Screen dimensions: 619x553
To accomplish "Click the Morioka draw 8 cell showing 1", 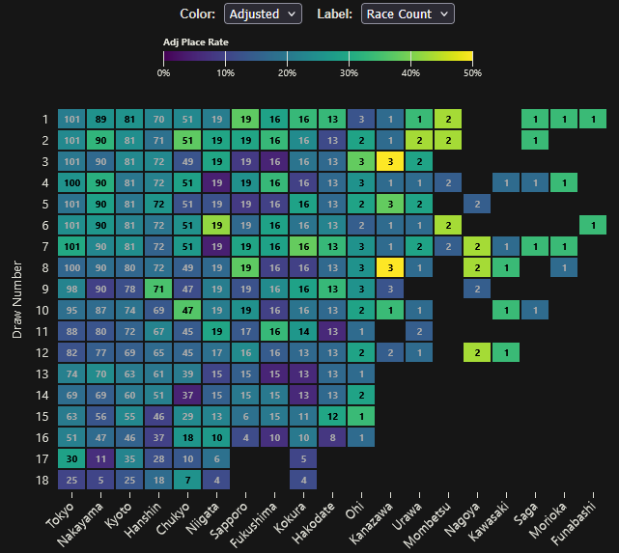I will point(564,268).
